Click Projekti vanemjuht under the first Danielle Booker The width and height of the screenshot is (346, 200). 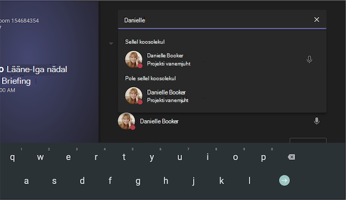click(169, 64)
